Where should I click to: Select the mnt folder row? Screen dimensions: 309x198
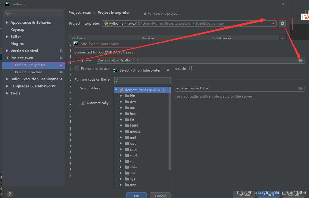tap(141, 137)
